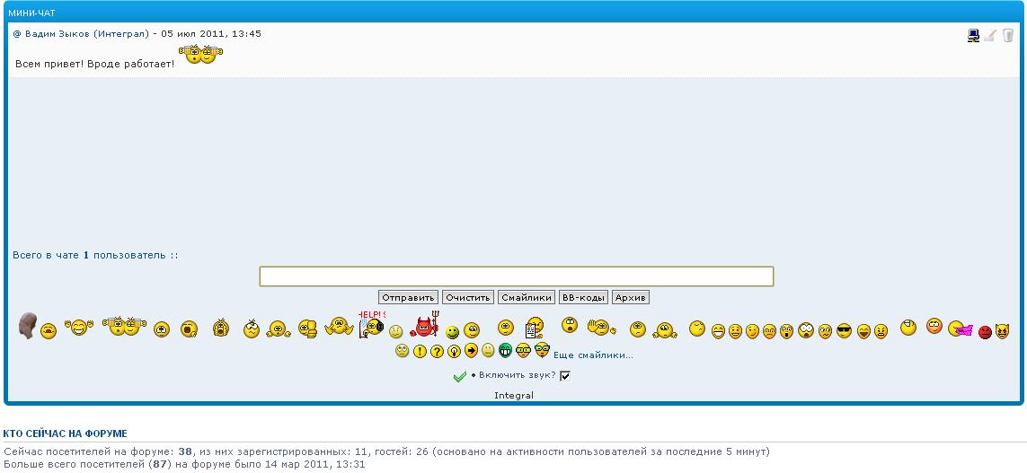Insert the sunglasses cool smiley

[844, 330]
